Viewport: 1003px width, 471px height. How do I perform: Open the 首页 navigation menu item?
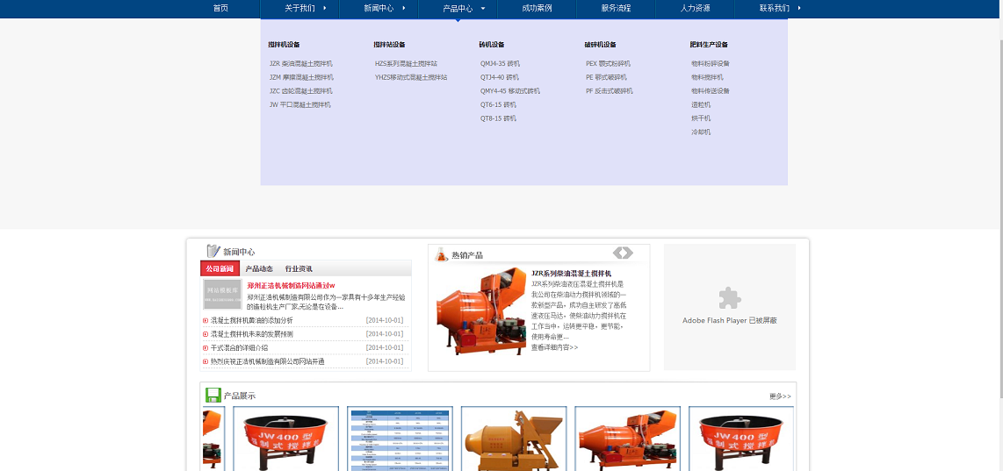pos(220,8)
